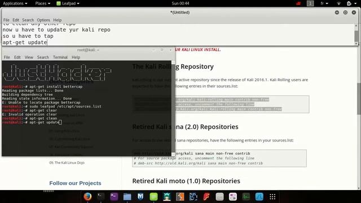The image size is (361, 203).
Task: Place cursor after 'apt-get update' in Leafpad
Action: (47, 42)
